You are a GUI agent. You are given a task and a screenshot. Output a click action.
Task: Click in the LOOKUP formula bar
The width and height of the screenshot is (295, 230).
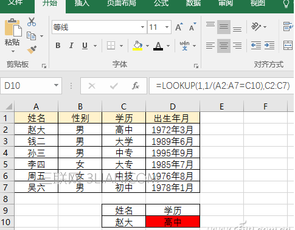(222, 86)
